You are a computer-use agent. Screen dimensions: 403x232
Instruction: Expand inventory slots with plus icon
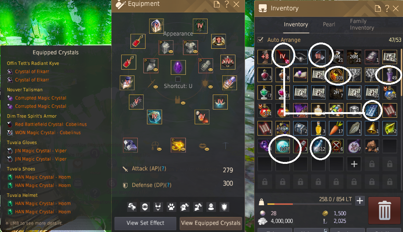(x=354, y=164)
